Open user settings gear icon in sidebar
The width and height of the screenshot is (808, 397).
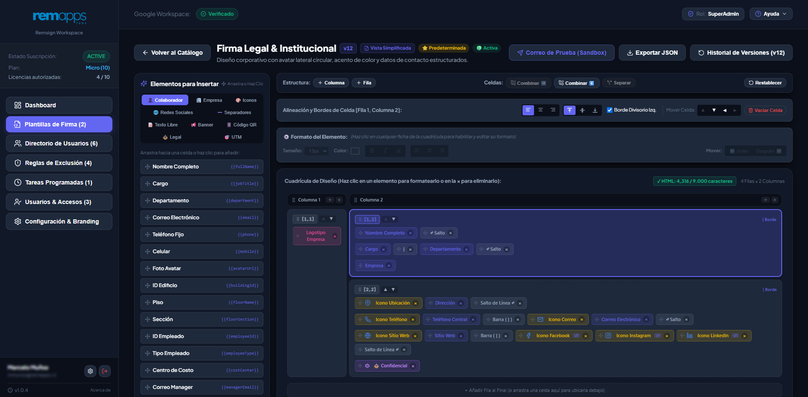click(90, 371)
